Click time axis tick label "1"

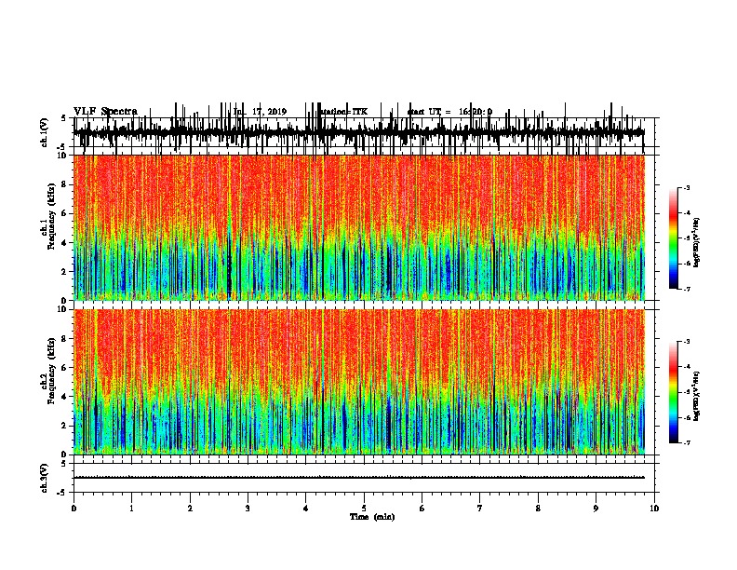[131, 509]
